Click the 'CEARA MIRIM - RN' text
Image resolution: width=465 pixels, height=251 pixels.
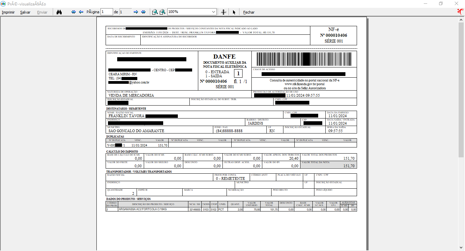pyautogui.click(x=123, y=74)
